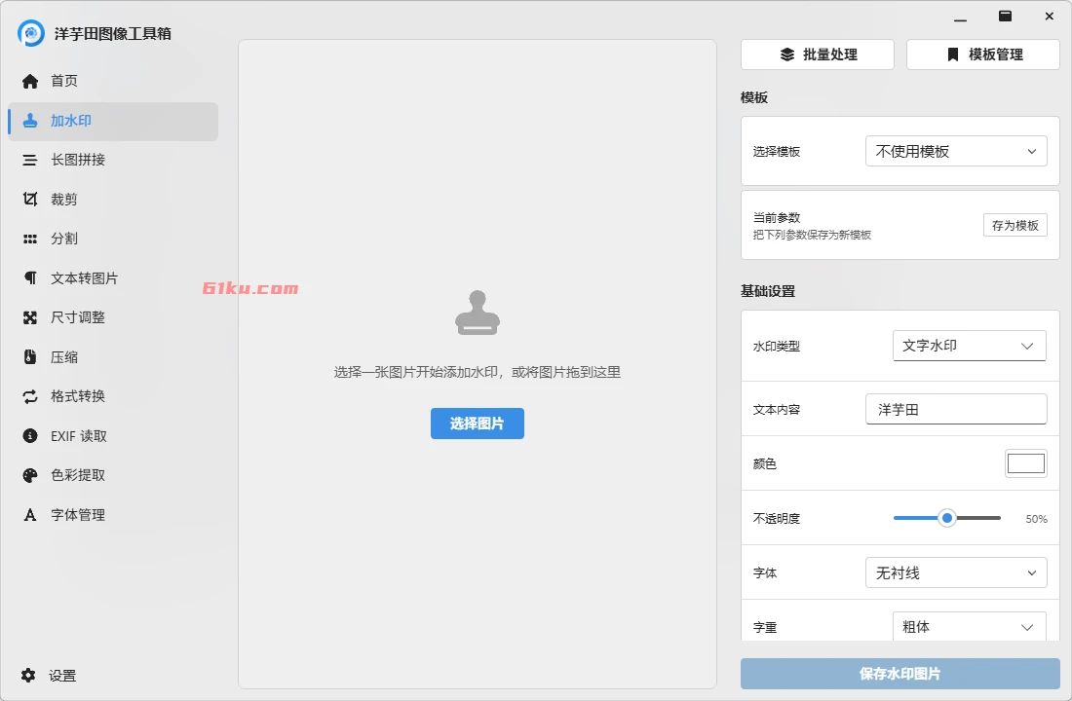
Task: Click the 压缩 compress file icon
Action: click(x=30, y=356)
